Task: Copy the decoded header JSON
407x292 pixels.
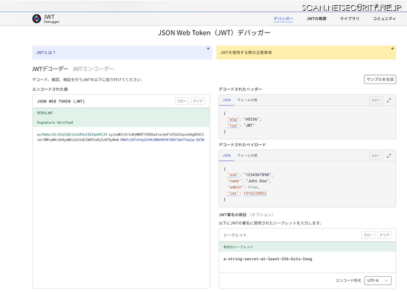Action: click(375, 101)
